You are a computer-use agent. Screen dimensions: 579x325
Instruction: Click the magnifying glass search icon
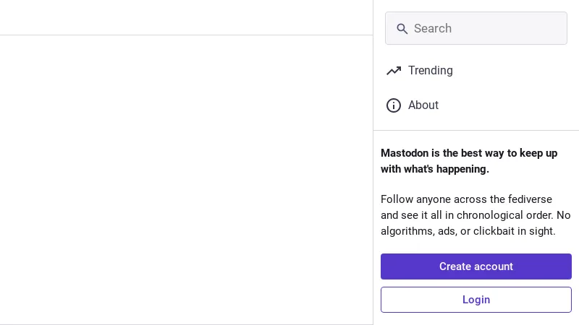pos(402,29)
